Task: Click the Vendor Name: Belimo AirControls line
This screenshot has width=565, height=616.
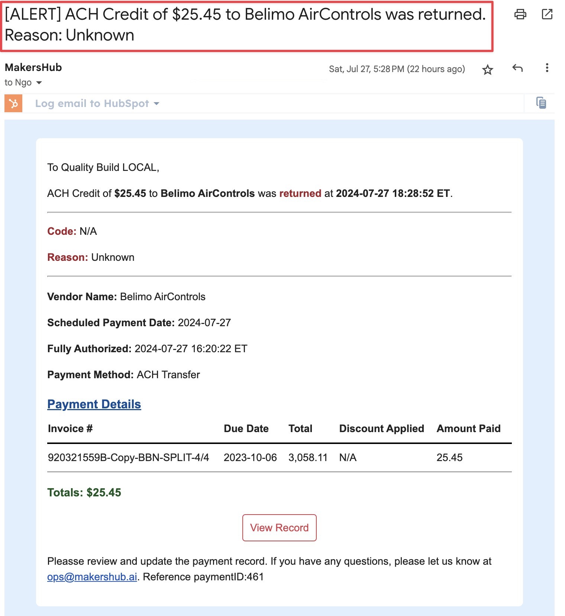Action: (x=126, y=296)
